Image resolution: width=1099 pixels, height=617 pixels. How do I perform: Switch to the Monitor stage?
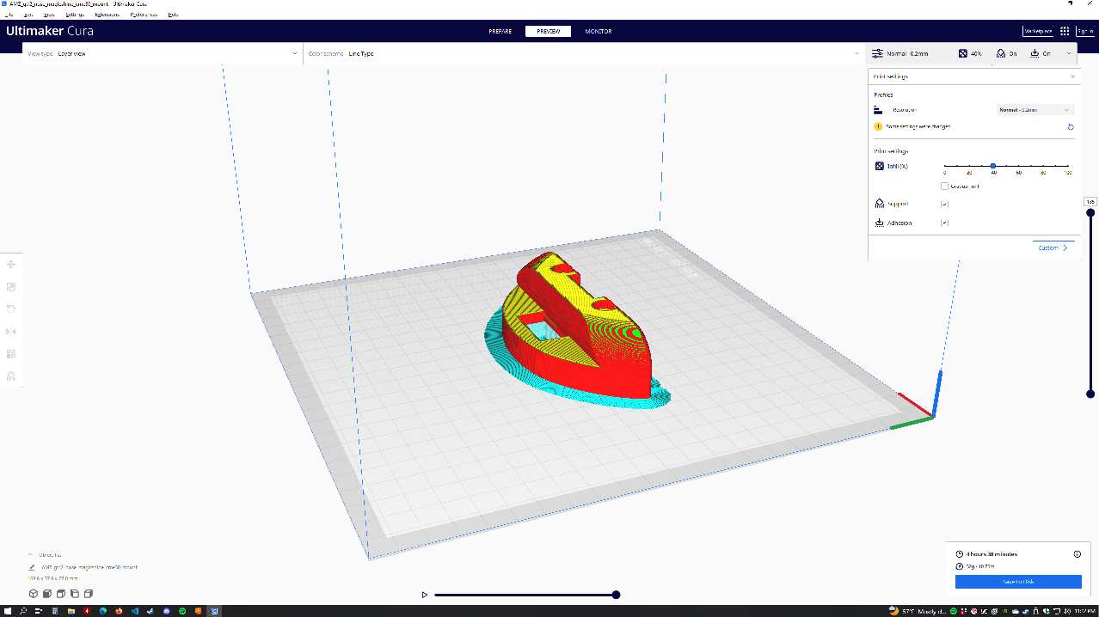point(599,32)
